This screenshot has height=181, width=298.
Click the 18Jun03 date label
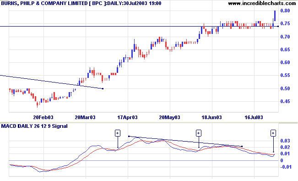tap(211, 117)
